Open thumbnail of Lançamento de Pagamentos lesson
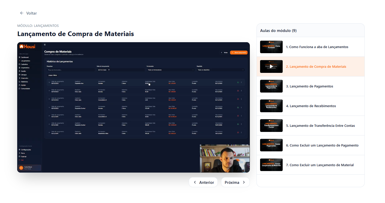385x203 pixels. [271, 86]
